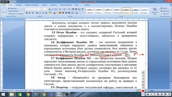Center the paragraph text
Screen dimensions: 172x97
[x=63, y=13]
